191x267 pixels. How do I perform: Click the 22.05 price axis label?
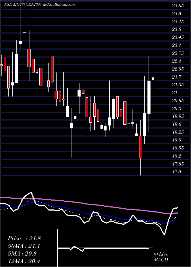[178, 69]
